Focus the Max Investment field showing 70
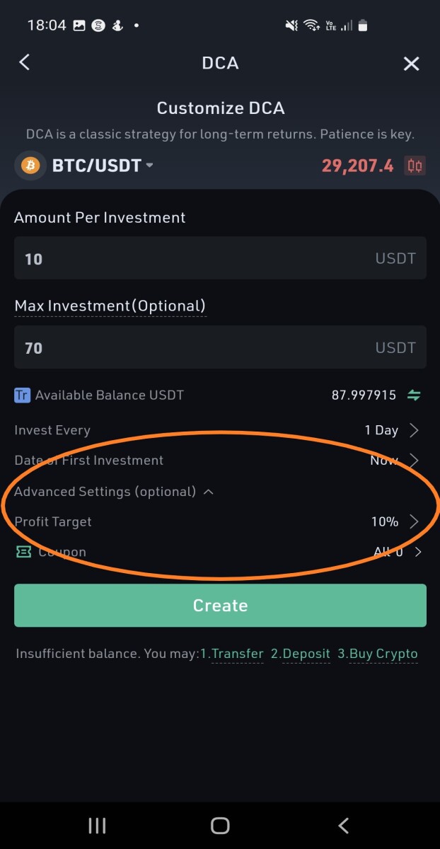The height and width of the screenshot is (849, 440). 220,347
